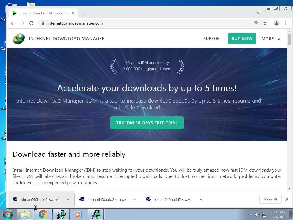
Task: Open the tab search chevron in title bar
Action: (x=258, y=13)
